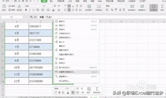The height and width of the screenshot is (98, 166).
Task: Choose Insert Comment (Shift+F2) in the context menu
Action: tap(77, 67)
